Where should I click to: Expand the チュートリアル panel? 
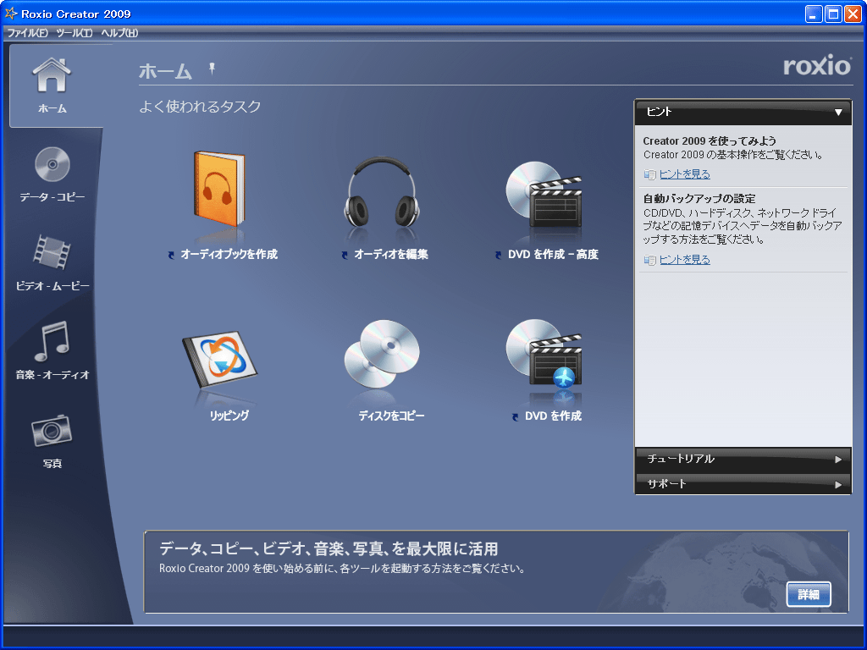pos(743,459)
